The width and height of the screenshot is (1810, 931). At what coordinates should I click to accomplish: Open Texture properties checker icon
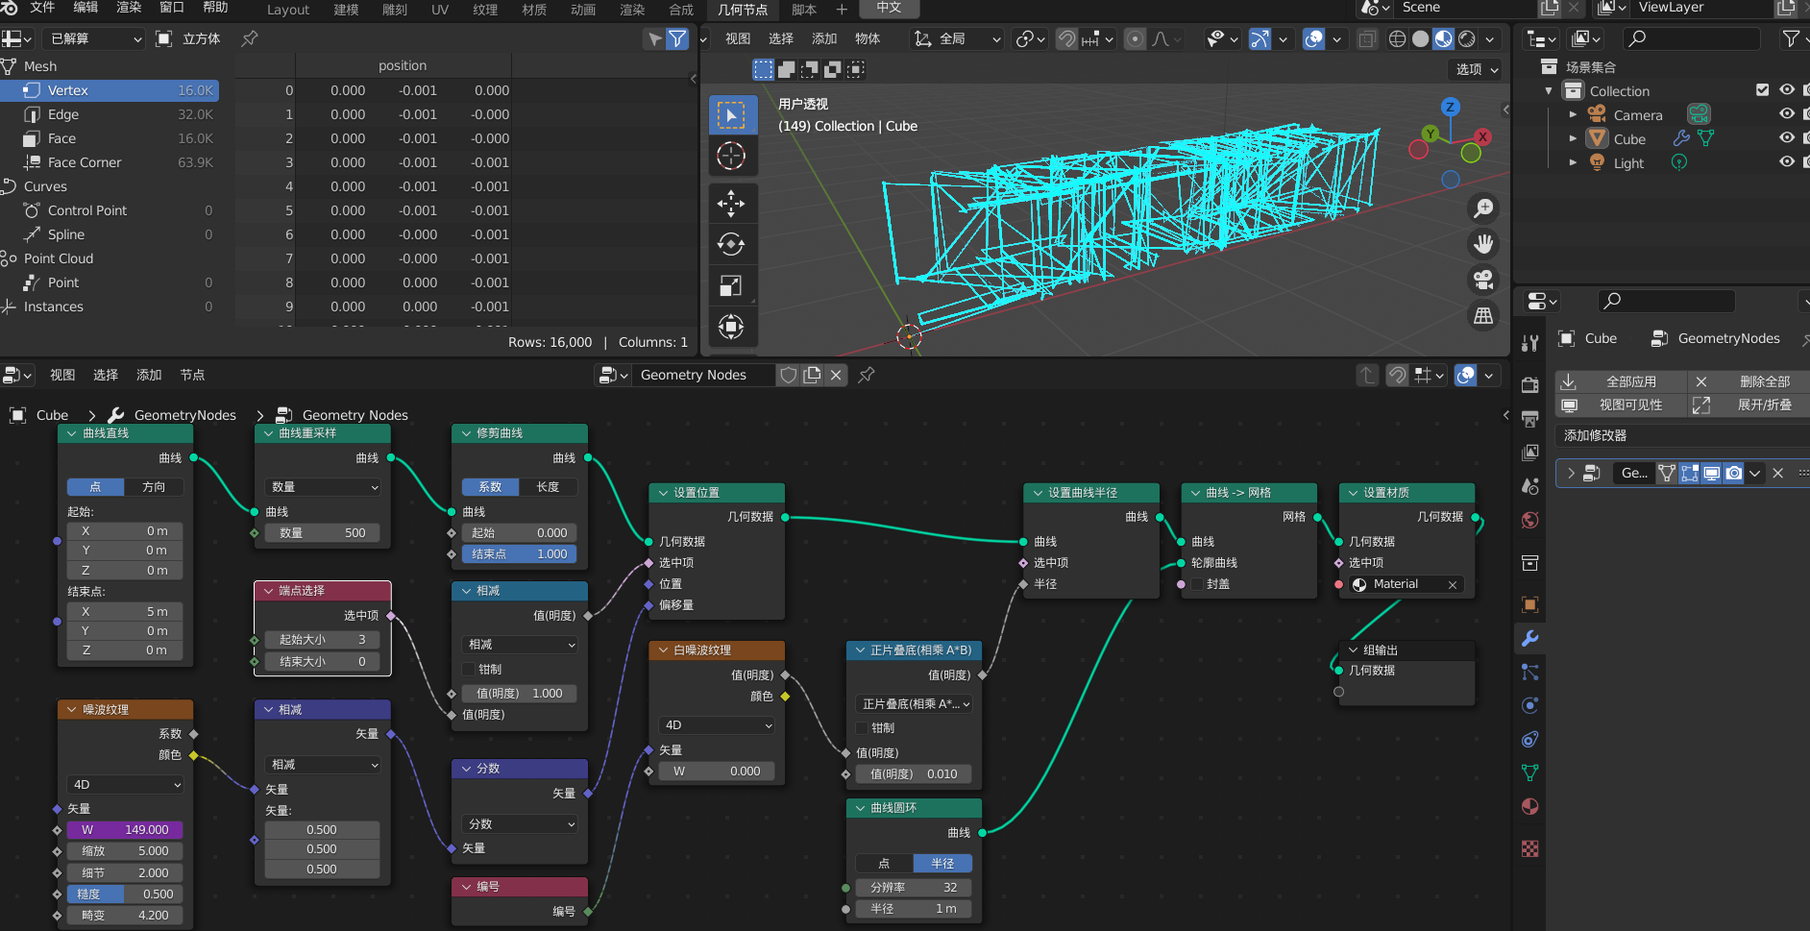click(1530, 848)
